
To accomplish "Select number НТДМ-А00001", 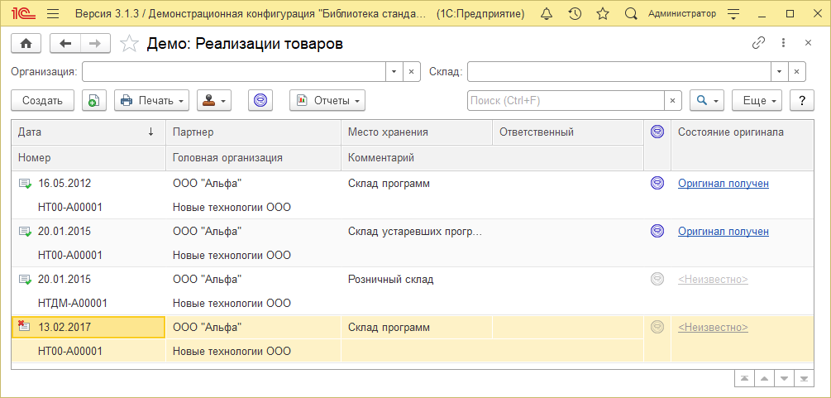I will click(x=73, y=304).
